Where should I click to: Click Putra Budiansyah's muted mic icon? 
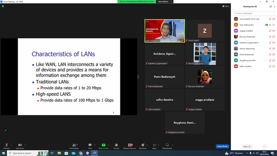[x=270, y=55]
